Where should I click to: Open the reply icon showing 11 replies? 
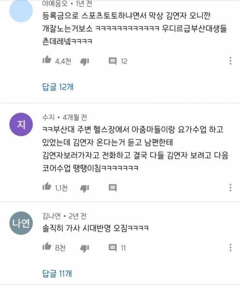pyautogui.click(x=113, y=247)
